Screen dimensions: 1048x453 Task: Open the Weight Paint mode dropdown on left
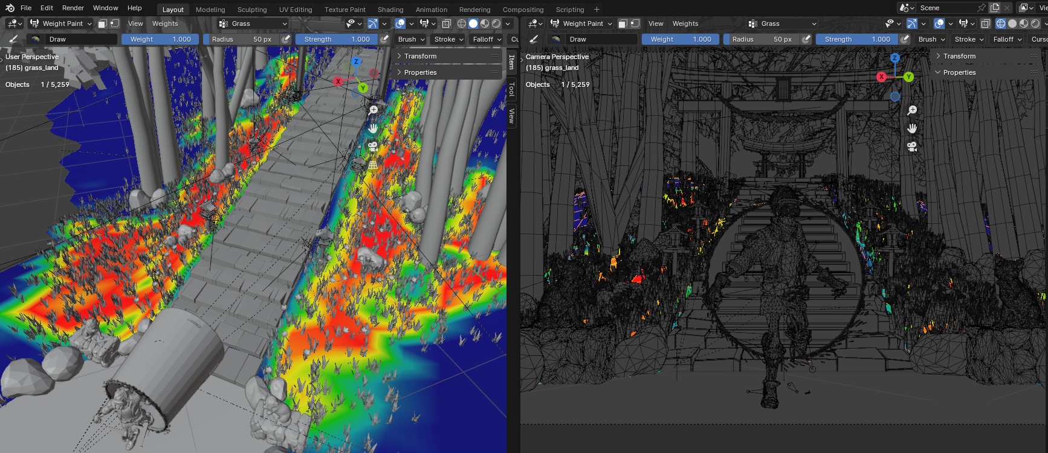(x=60, y=24)
